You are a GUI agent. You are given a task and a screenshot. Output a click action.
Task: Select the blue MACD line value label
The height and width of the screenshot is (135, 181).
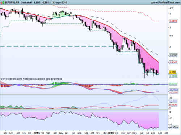pyautogui.click(x=174, y=90)
